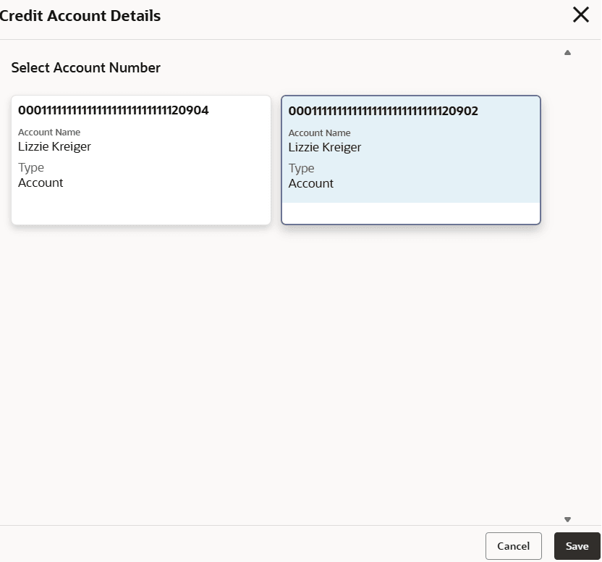
Task: Click account number 0001111111111111111111111120904
Action: [114, 110]
